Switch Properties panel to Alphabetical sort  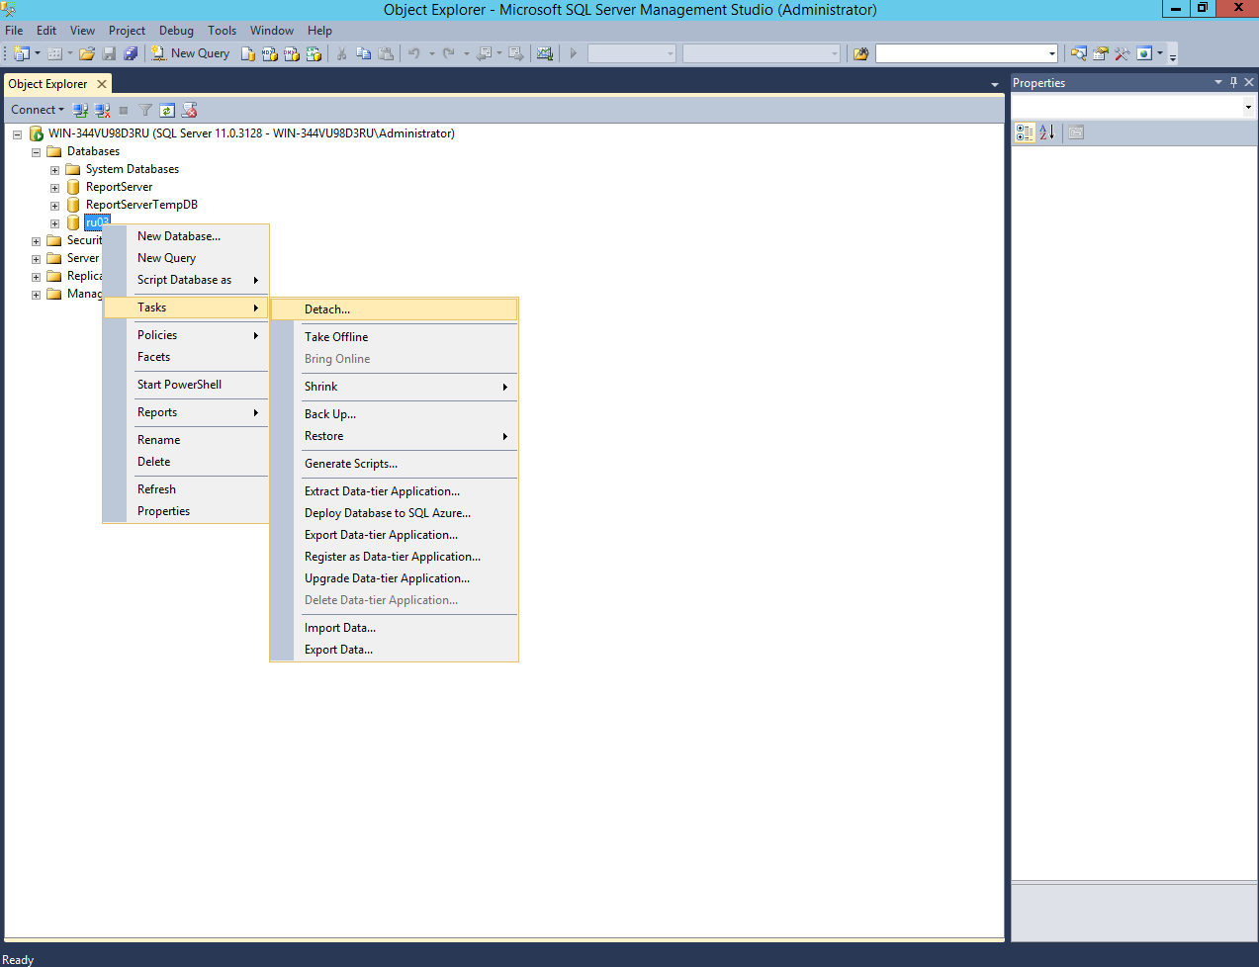1046,132
